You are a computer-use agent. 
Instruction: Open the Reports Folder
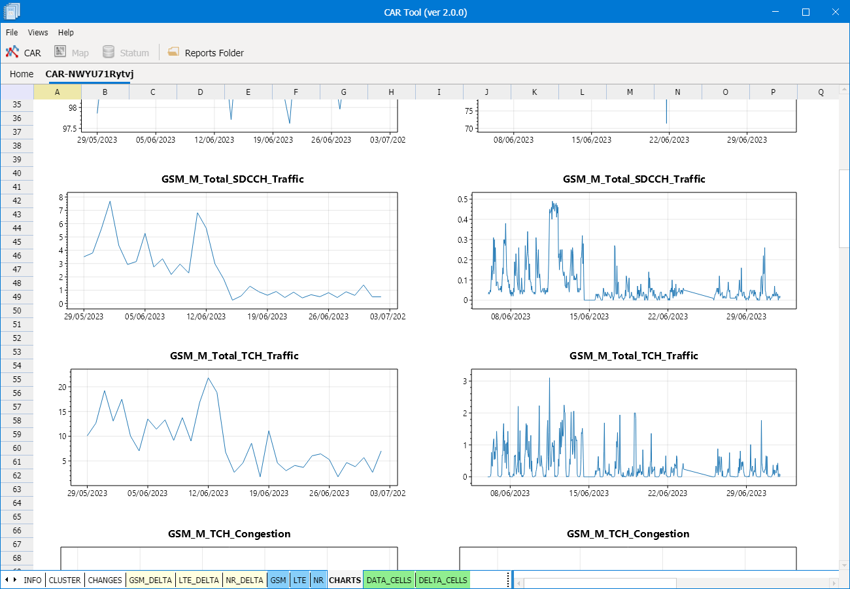coord(205,52)
